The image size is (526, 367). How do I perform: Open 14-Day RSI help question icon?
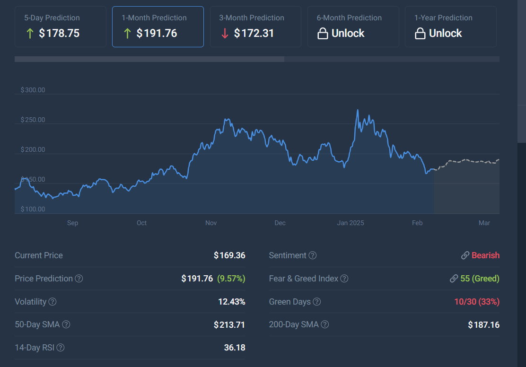tap(61, 348)
